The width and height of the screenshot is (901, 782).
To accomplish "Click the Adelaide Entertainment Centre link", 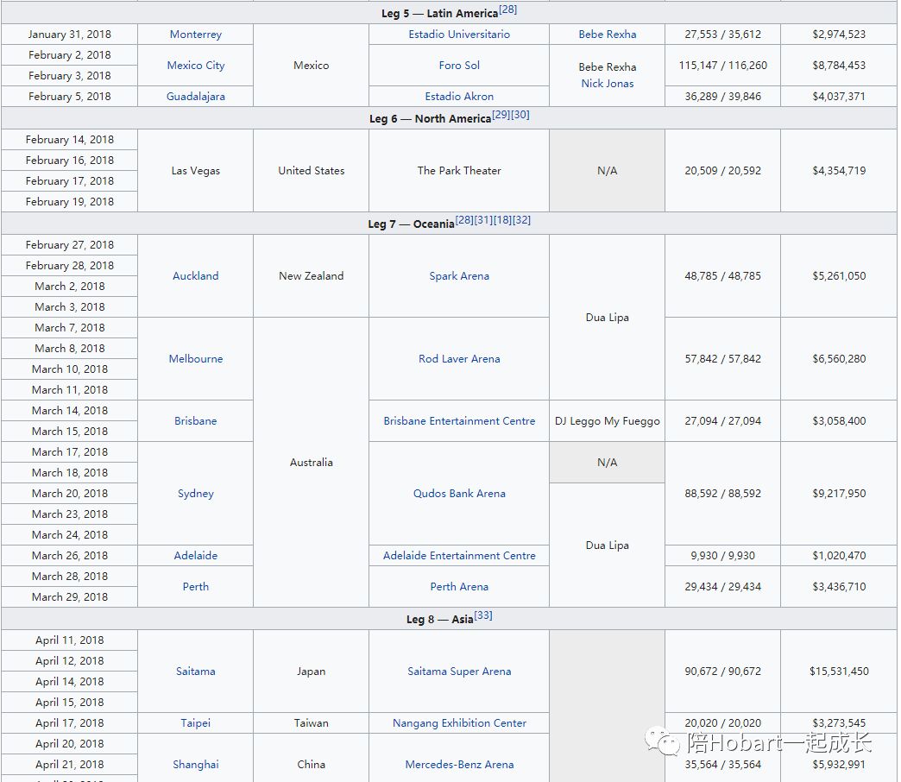I will (x=459, y=556).
